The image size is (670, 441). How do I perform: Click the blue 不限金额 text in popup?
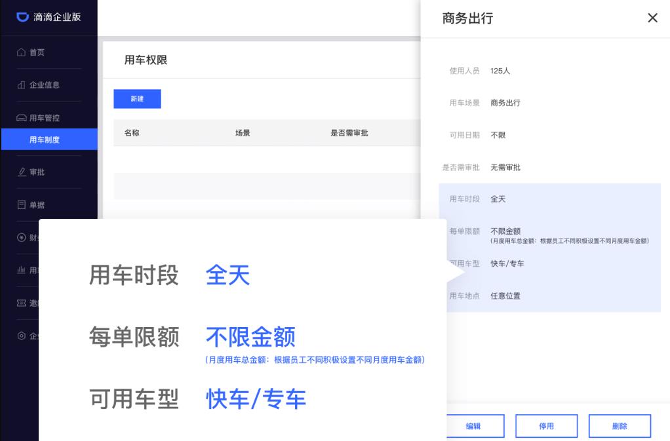tap(251, 336)
